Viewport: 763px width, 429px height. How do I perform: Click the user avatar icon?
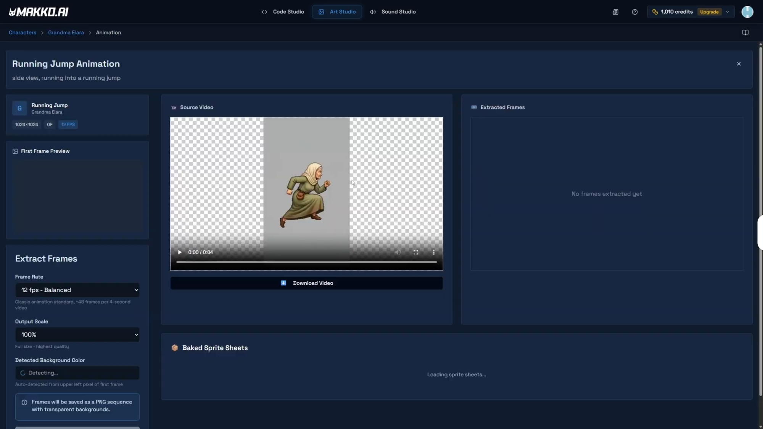coord(747,12)
